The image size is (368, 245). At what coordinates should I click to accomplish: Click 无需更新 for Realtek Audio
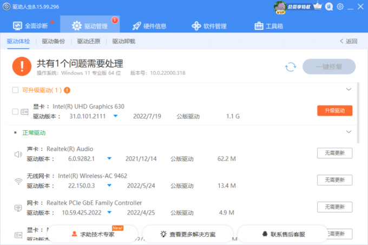tap(334, 153)
